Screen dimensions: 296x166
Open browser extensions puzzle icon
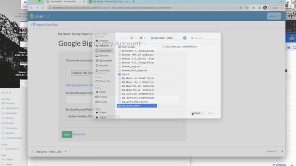coord(253,8)
